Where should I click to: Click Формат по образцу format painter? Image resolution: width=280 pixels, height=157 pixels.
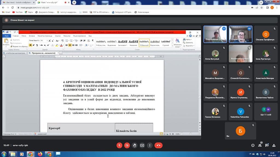point(19,46)
